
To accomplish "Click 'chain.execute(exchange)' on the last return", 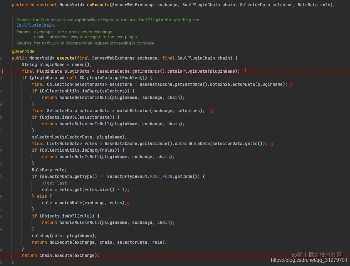I will pyautogui.click(x=68, y=256).
